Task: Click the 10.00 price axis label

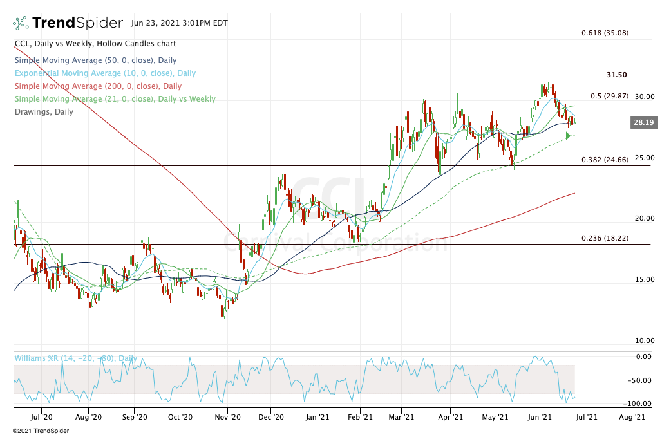Action: (x=645, y=341)
